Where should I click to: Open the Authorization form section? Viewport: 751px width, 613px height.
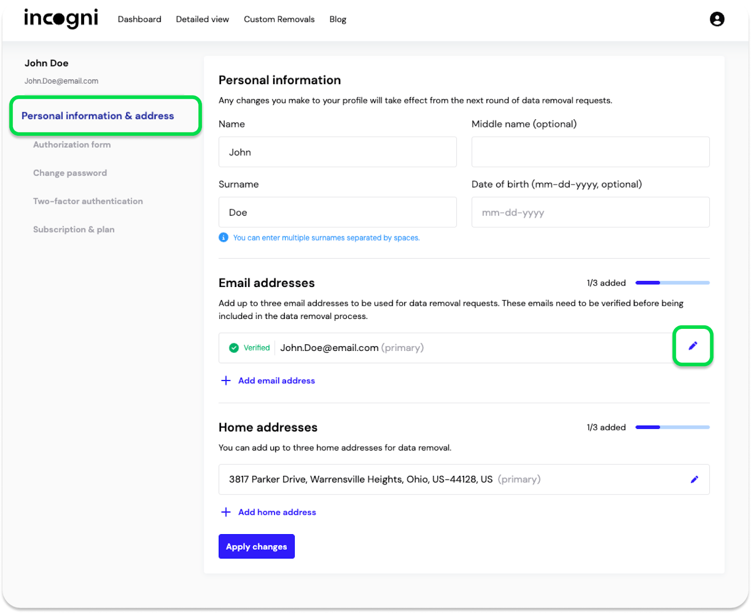72,145
